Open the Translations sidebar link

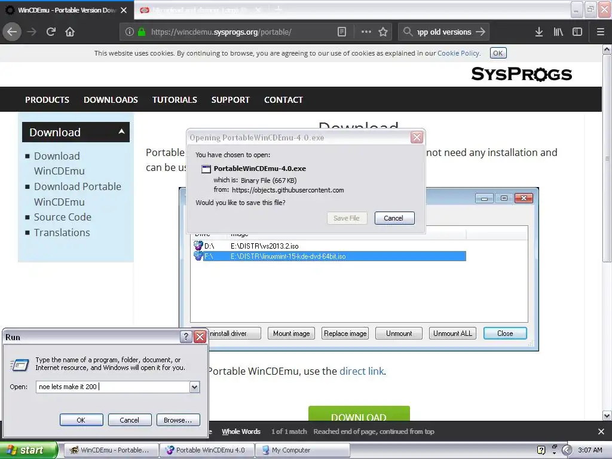coord(62,232)
